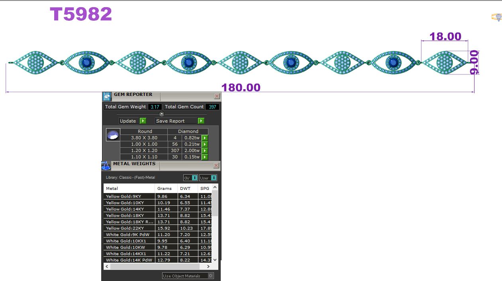This screenshot has height=281, width=502.
Task: Enable Use Object Materials option
Action: (211, 275)
